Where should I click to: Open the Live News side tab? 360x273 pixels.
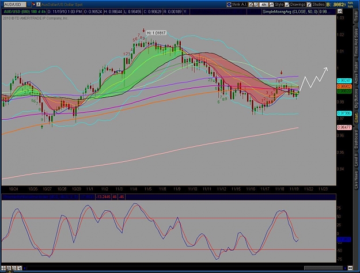coord(356,180)
